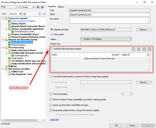This screenshot has width=156, height=128.
Task: Click the remove feature update X icon
Action: [139, 49]
